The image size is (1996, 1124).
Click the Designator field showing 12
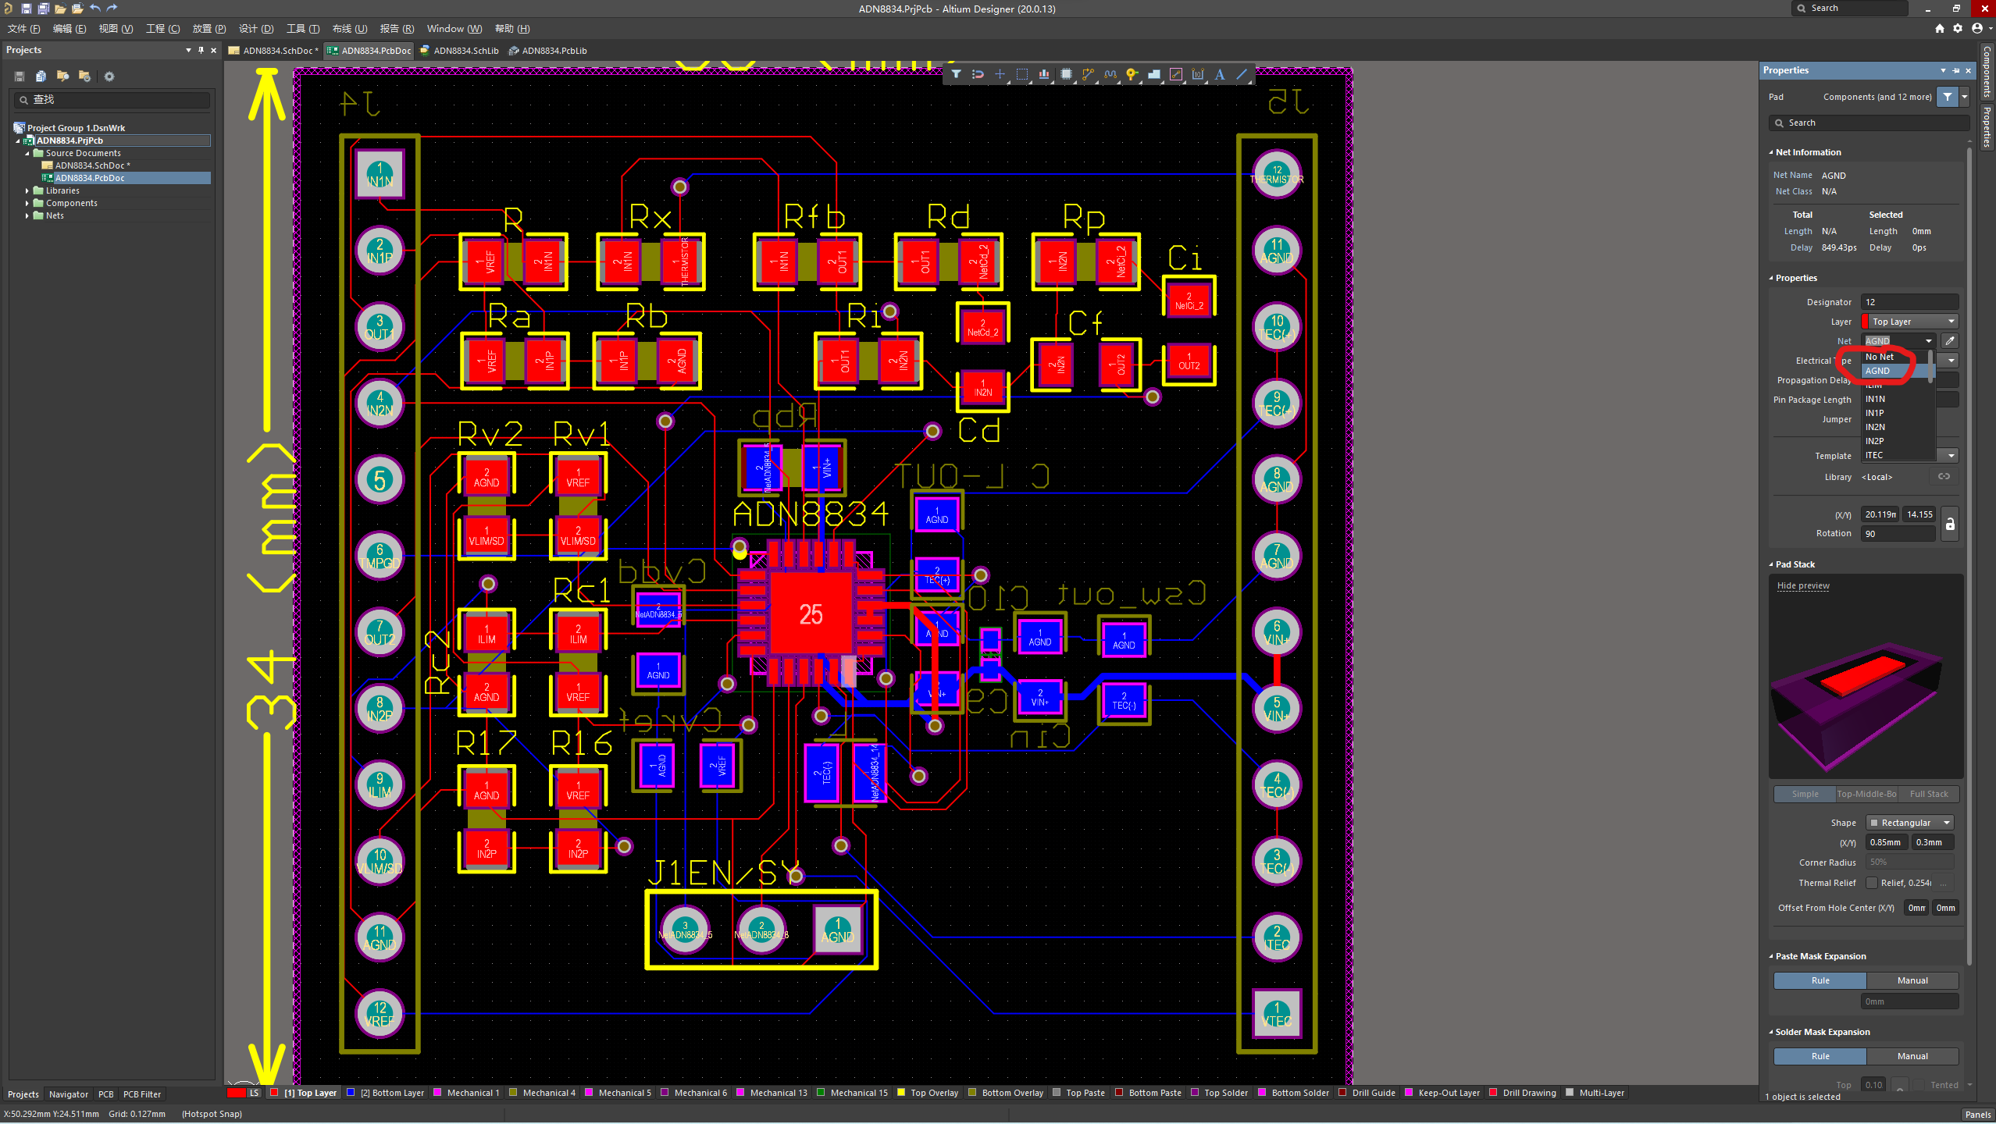click(1910, 302)
